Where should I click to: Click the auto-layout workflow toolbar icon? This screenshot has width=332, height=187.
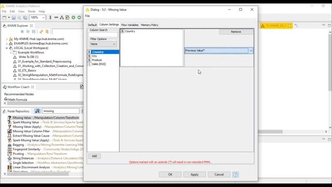62,18
